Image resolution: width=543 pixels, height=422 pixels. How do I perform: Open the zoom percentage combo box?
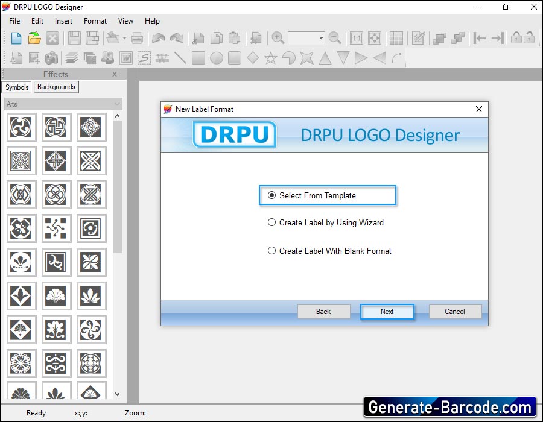[x=306, y=38]
